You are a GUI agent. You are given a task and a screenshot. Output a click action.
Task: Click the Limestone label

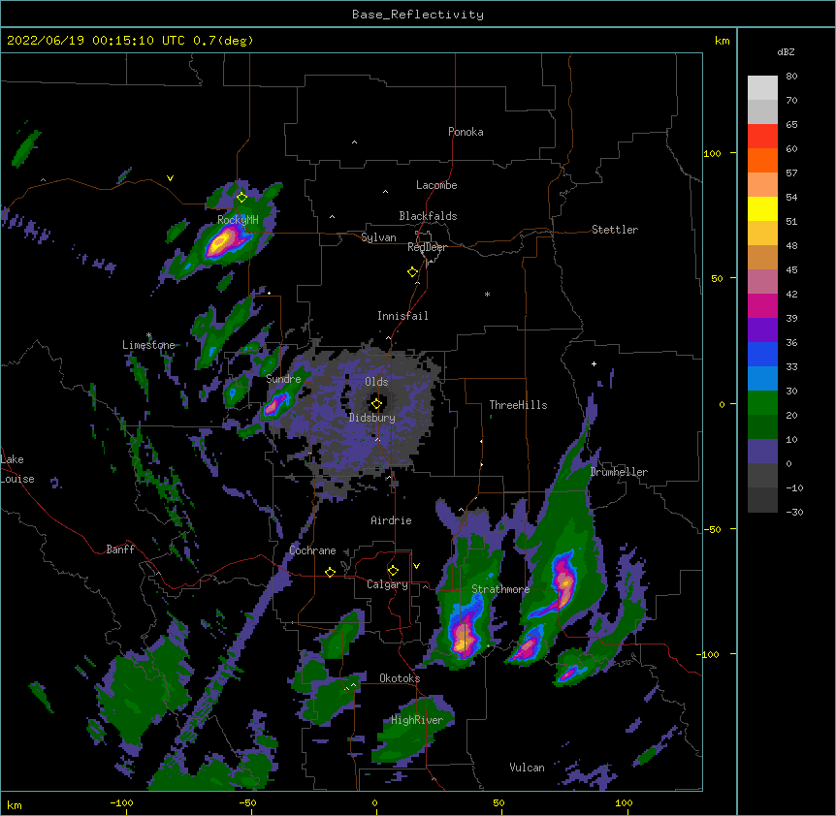pos(148,345)
